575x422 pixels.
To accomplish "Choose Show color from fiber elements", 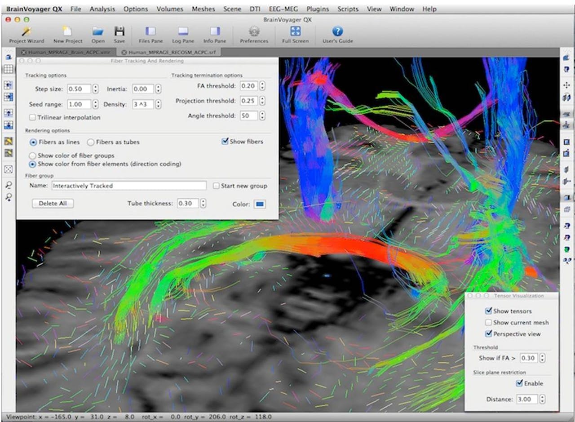I will [32, 164].
